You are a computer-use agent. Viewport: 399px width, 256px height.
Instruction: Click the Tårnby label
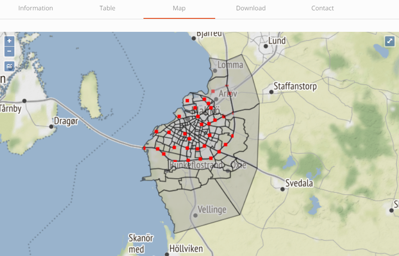11,108
